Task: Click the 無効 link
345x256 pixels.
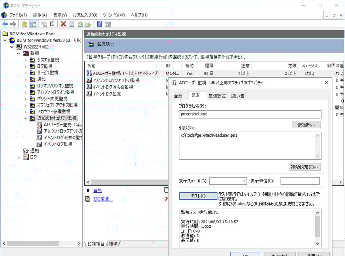Action: pyautogui.click(x=97, y=191)
